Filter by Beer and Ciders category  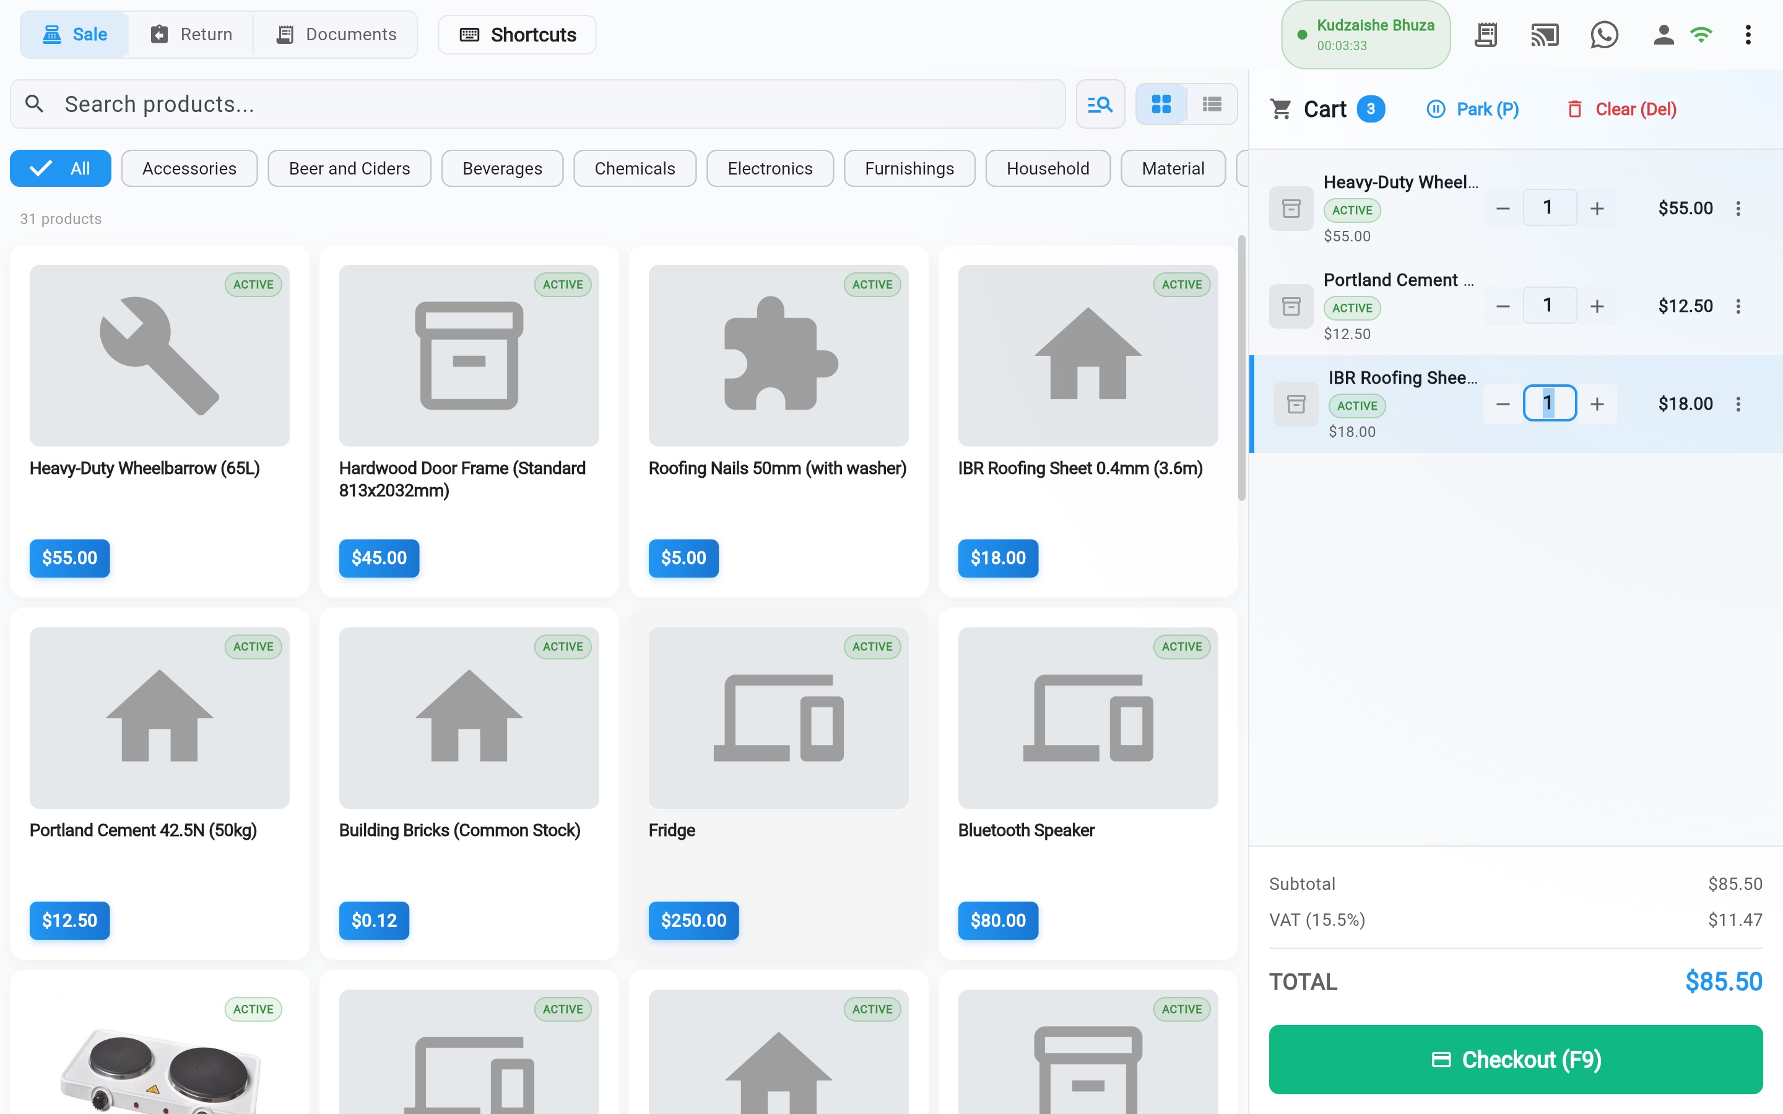pos(349,169)
